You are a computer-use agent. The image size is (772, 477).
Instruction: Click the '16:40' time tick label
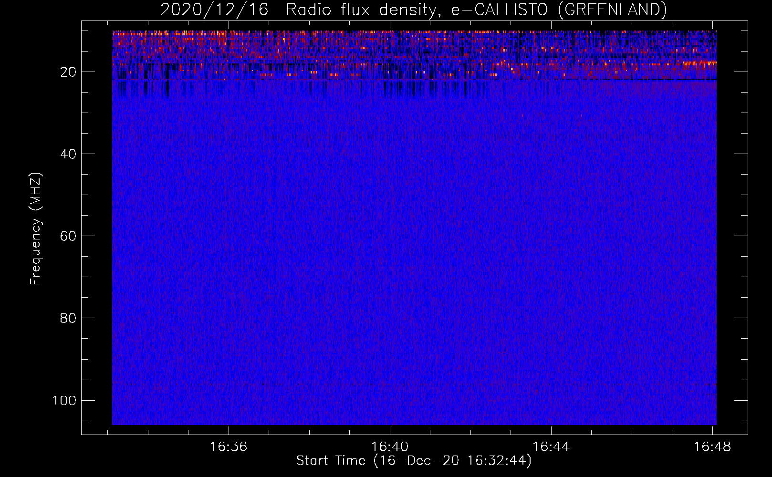[x=390, y=447]
